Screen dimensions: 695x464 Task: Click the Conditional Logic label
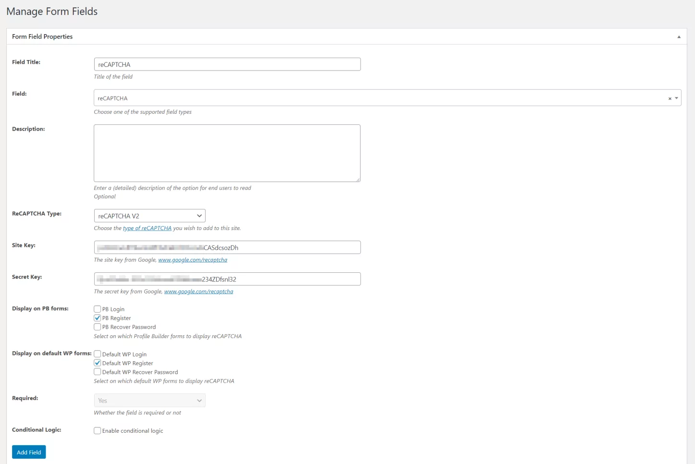(x=37, y=430)
